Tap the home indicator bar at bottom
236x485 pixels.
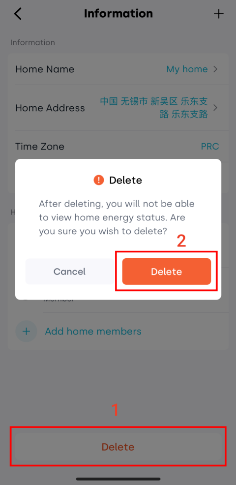pyautogui.click(x=118, y=479)
